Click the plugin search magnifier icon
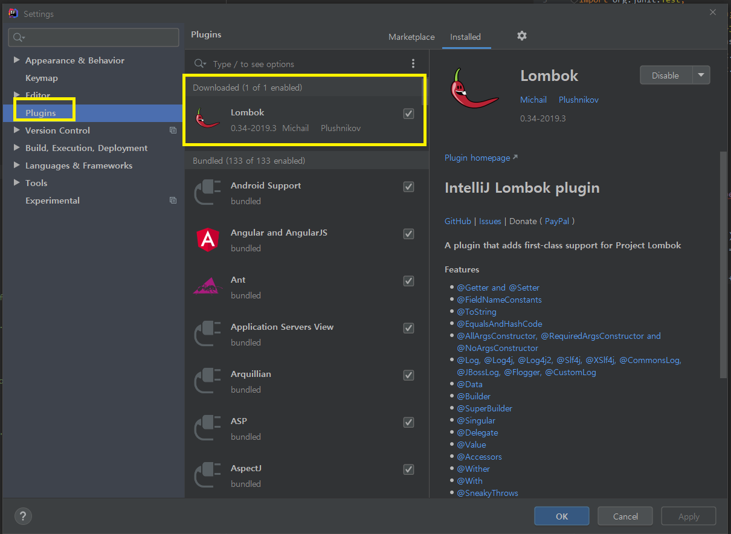 tap(200, 64)
